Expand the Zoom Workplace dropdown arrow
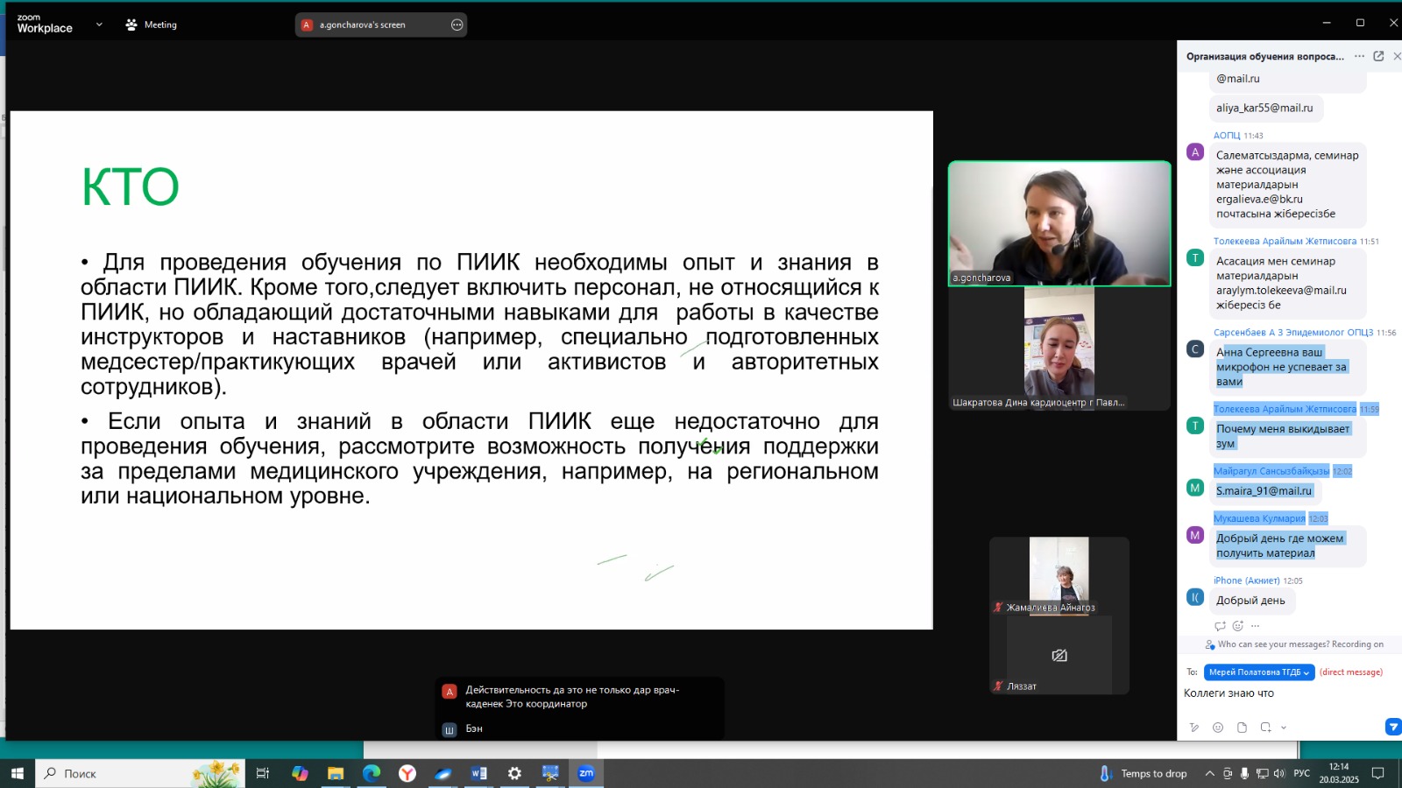Viewport: 1402px width, 788px height. coord(99,25)
